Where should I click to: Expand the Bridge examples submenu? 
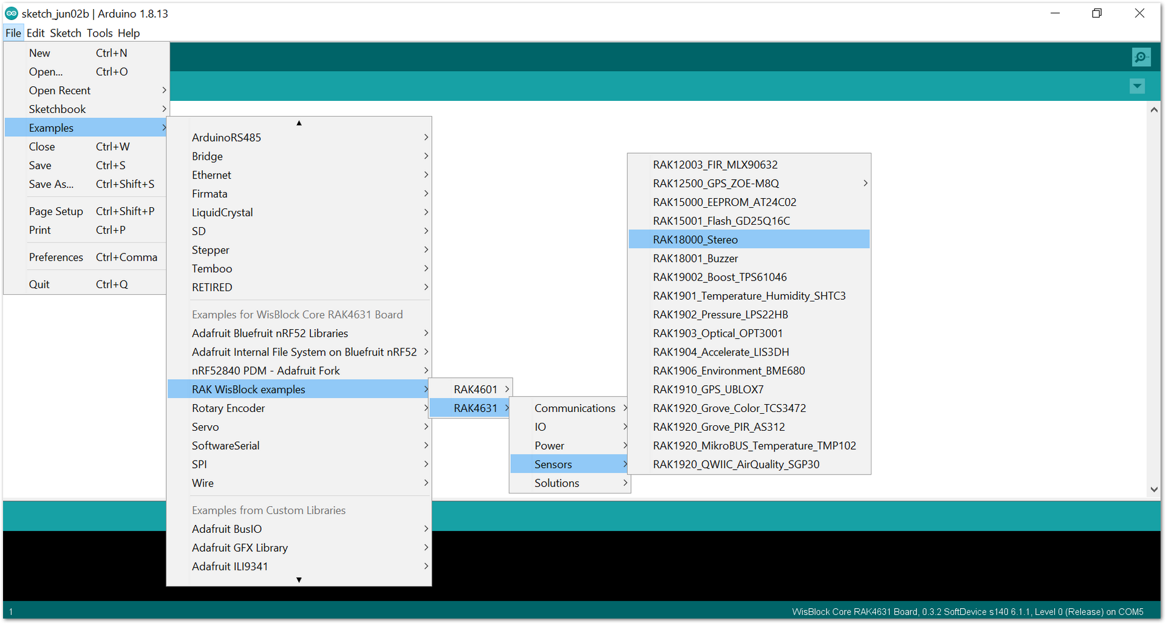(299, 156)
